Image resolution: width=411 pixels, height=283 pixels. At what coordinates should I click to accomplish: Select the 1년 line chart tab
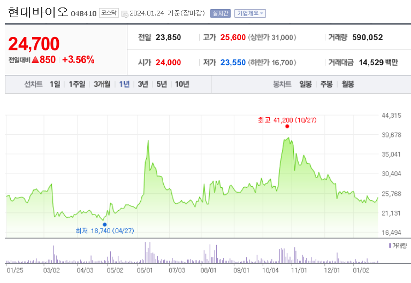124,84
